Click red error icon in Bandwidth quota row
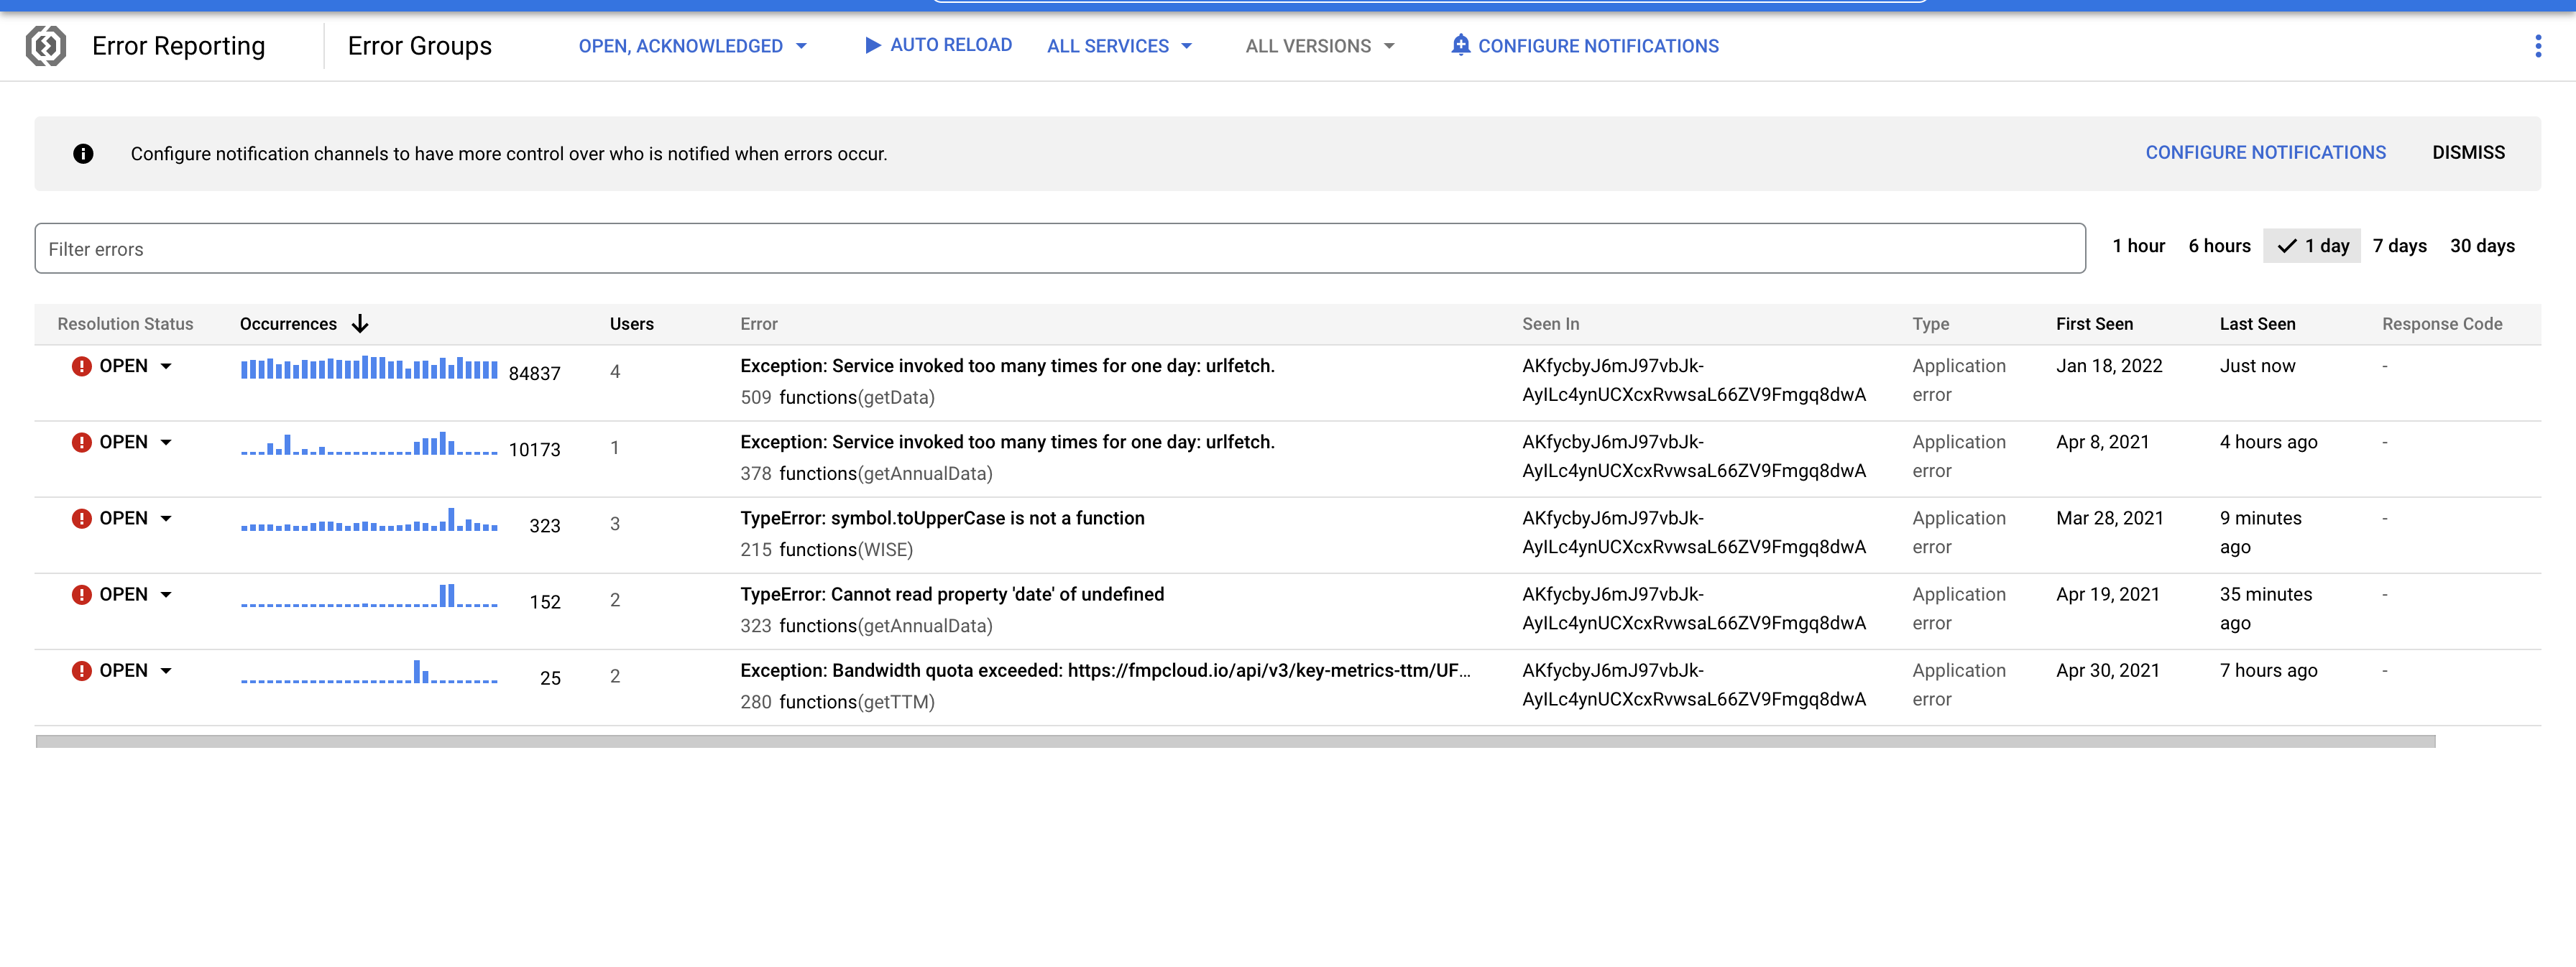 pyautogui.click(x=82, y=670)
